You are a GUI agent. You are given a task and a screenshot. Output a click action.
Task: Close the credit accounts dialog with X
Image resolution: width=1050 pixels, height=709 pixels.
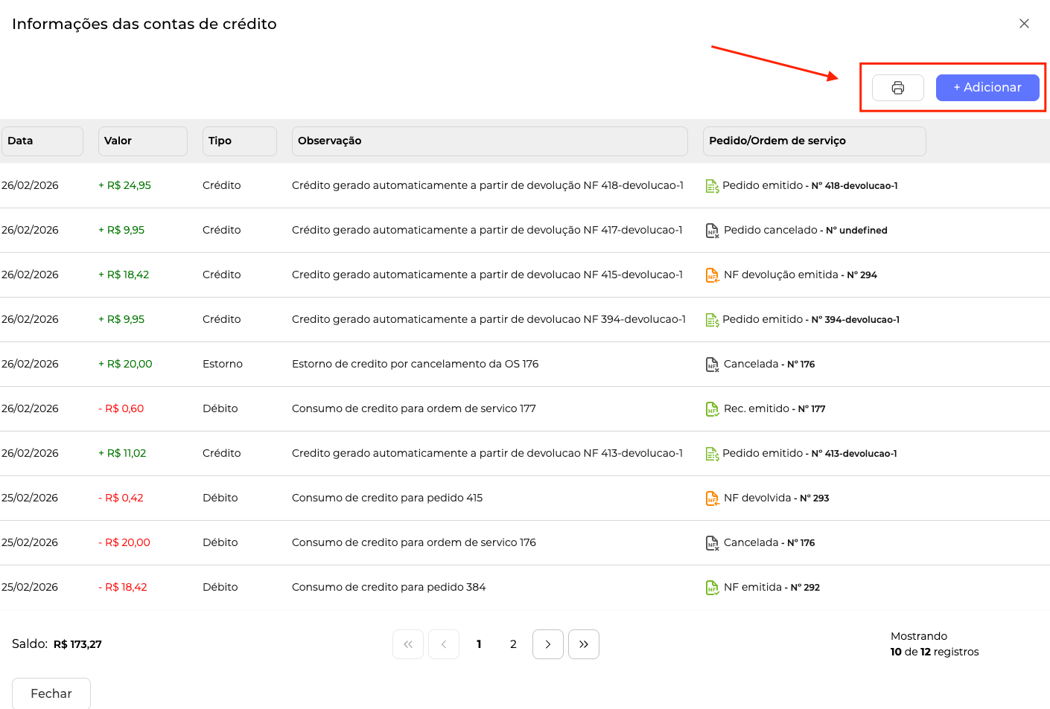1024,24
